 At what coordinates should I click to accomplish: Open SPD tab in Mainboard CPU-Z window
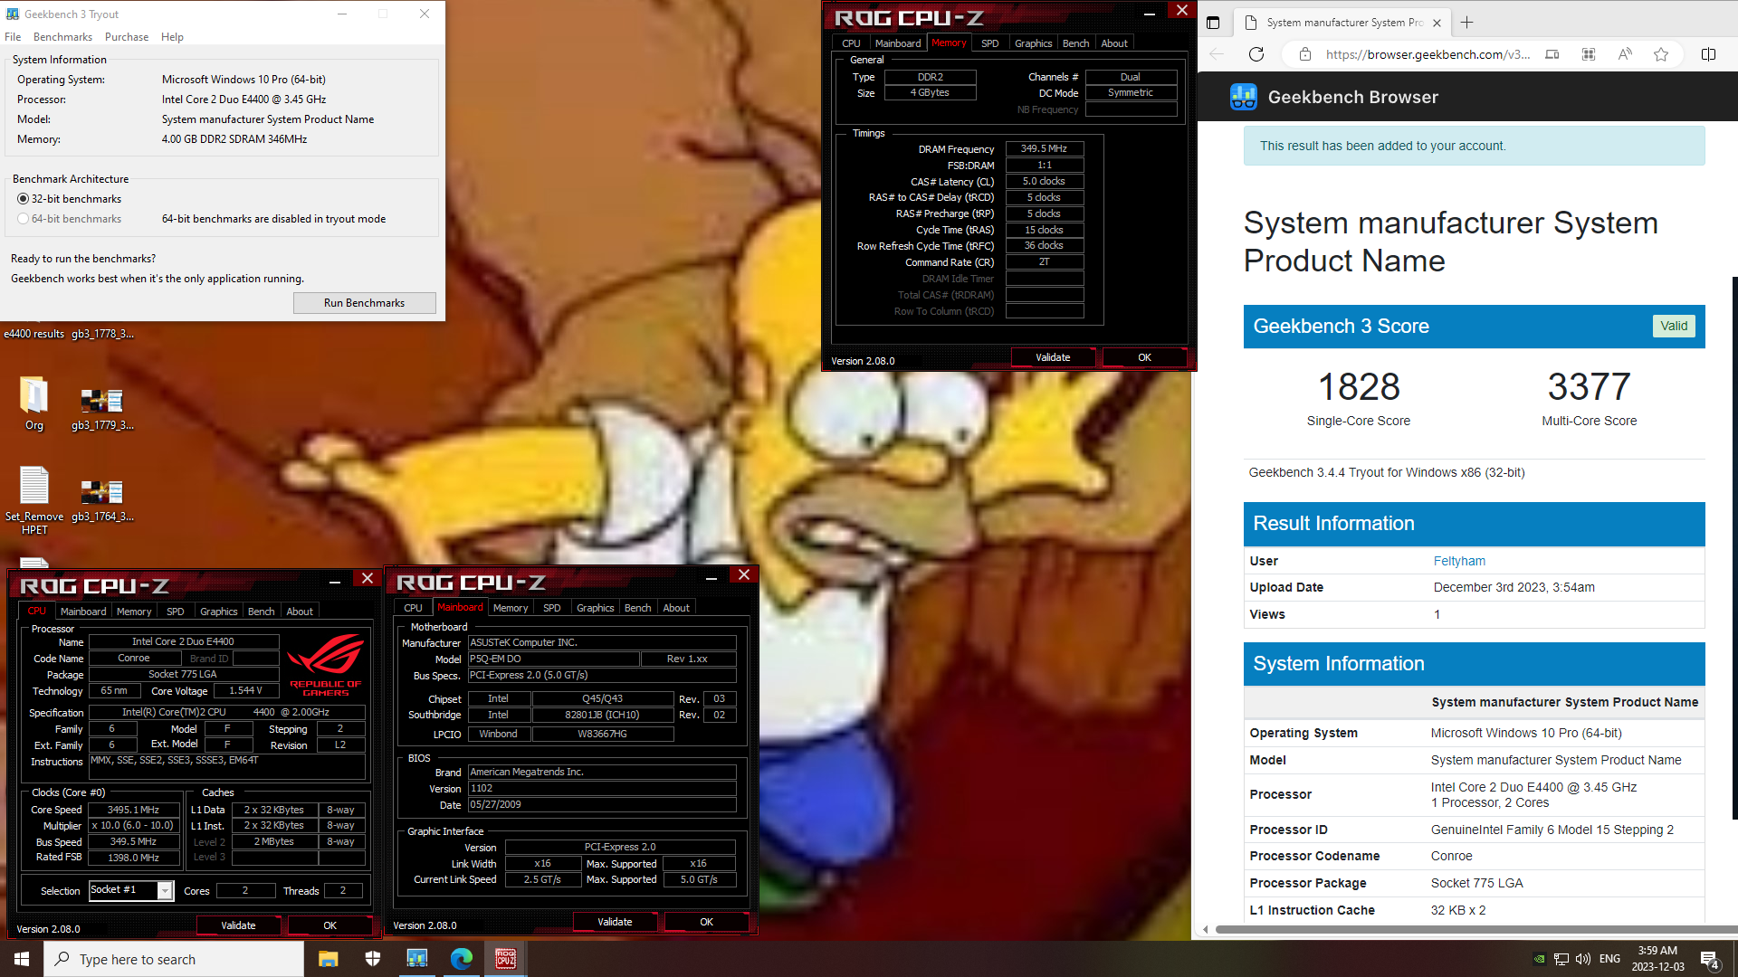pos(551,608)
